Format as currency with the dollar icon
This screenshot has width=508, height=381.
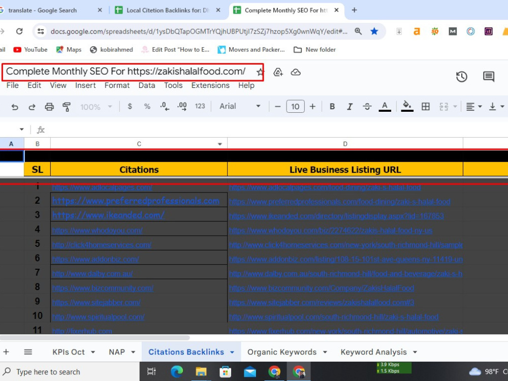pyautogui.click(x=130, y=106)
